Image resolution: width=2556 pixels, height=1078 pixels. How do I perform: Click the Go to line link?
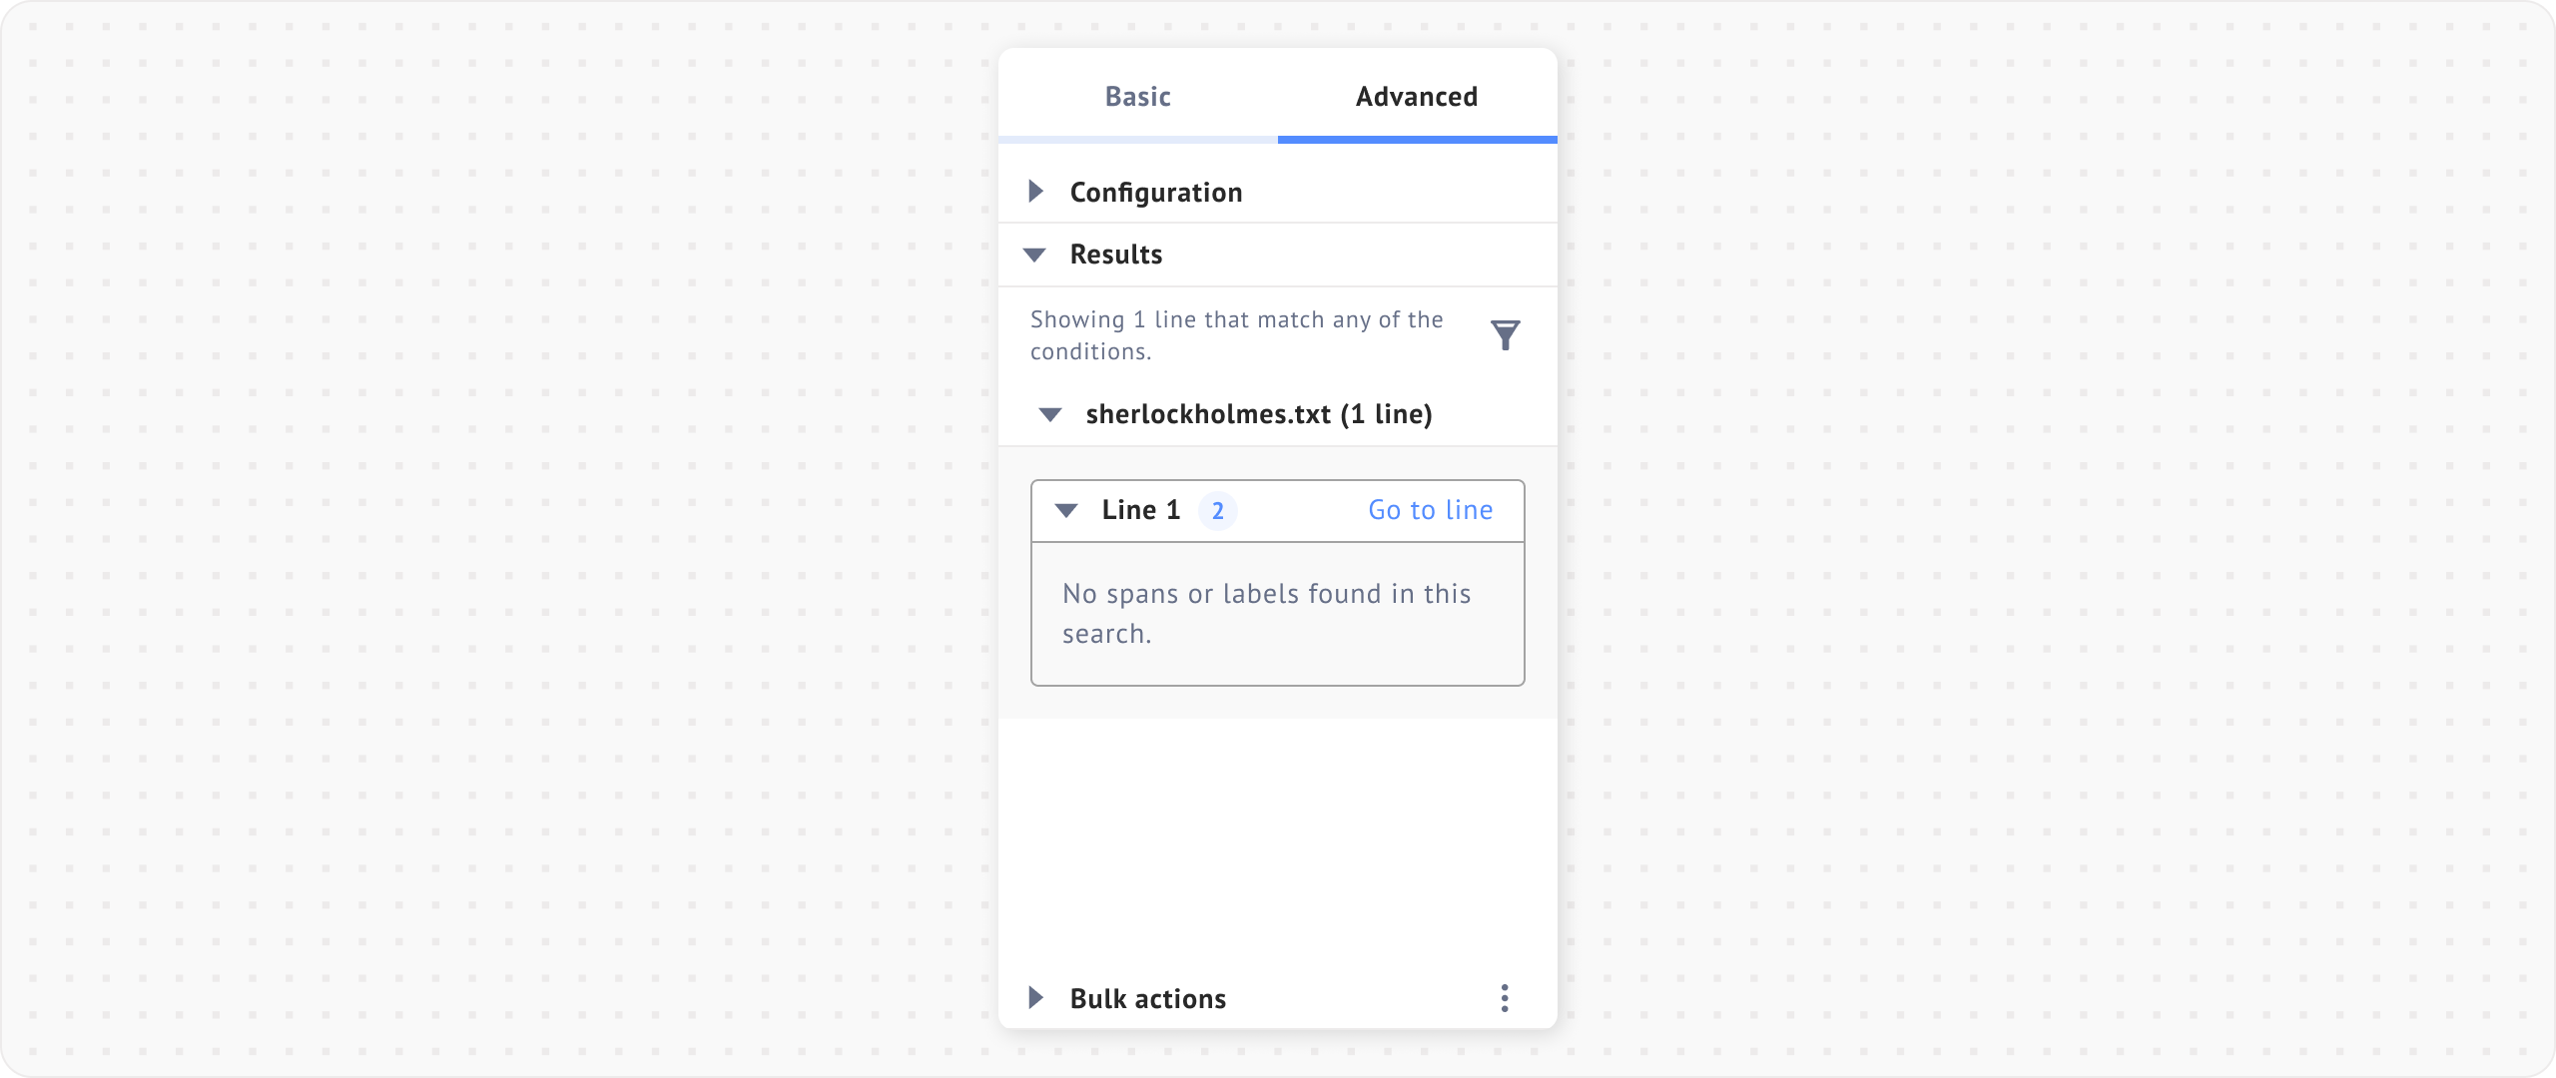click(x=1430, y=510)
